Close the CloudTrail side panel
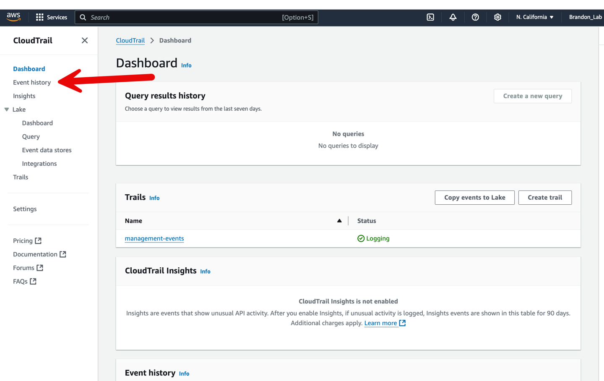 (x=85, y=40)
